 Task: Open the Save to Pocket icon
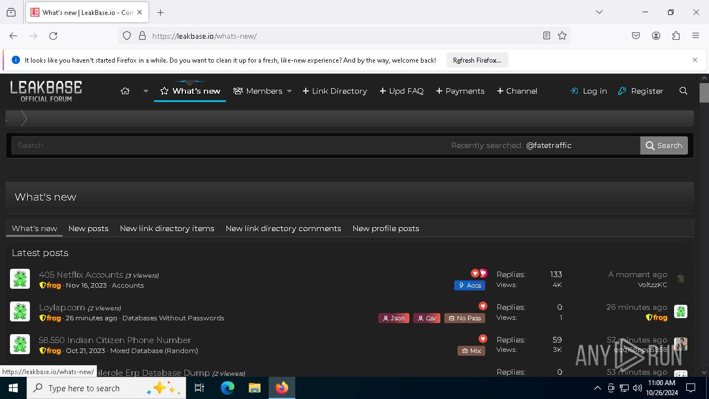636,36
